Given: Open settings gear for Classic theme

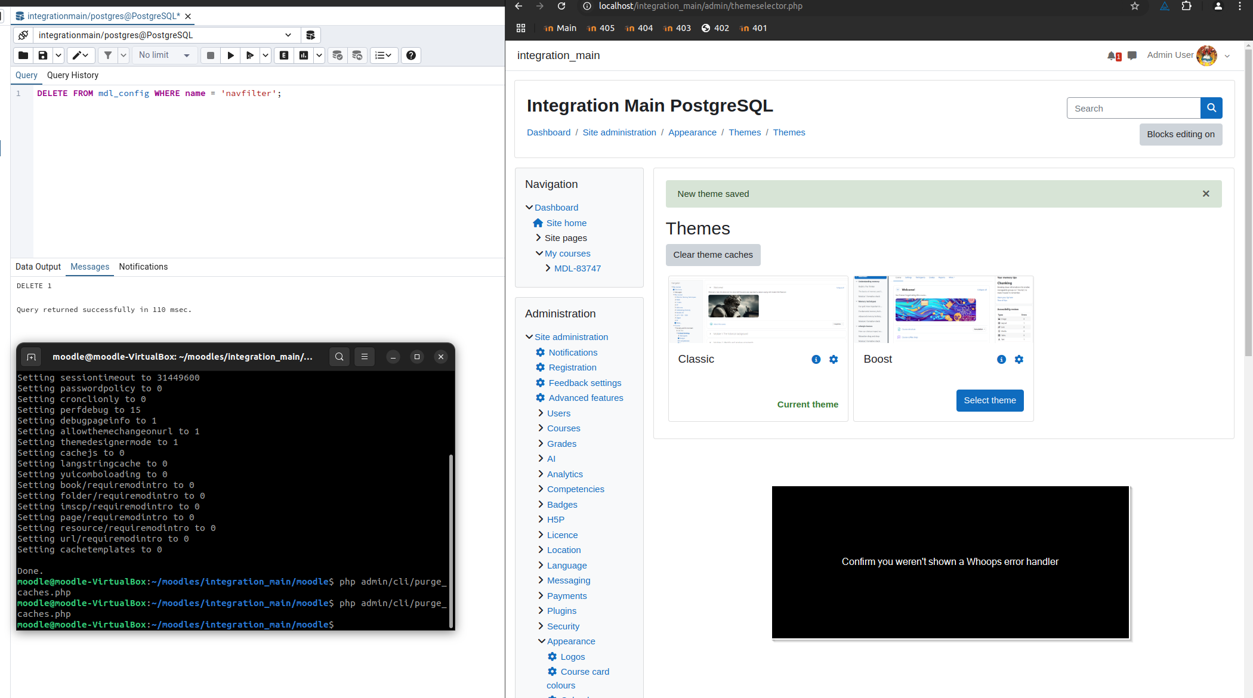Looking at the screenshot, I should (834, 359).
